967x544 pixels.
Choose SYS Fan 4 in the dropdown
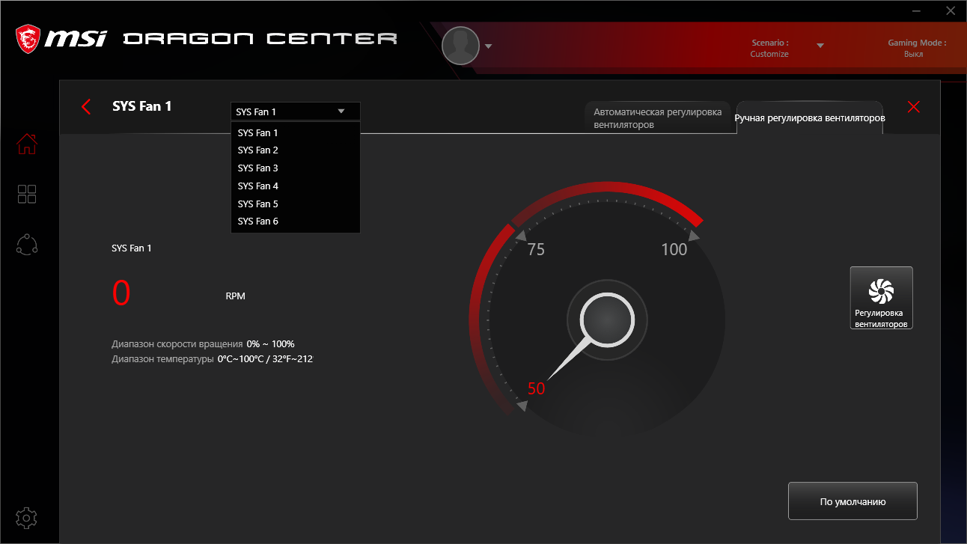(296, 186)
